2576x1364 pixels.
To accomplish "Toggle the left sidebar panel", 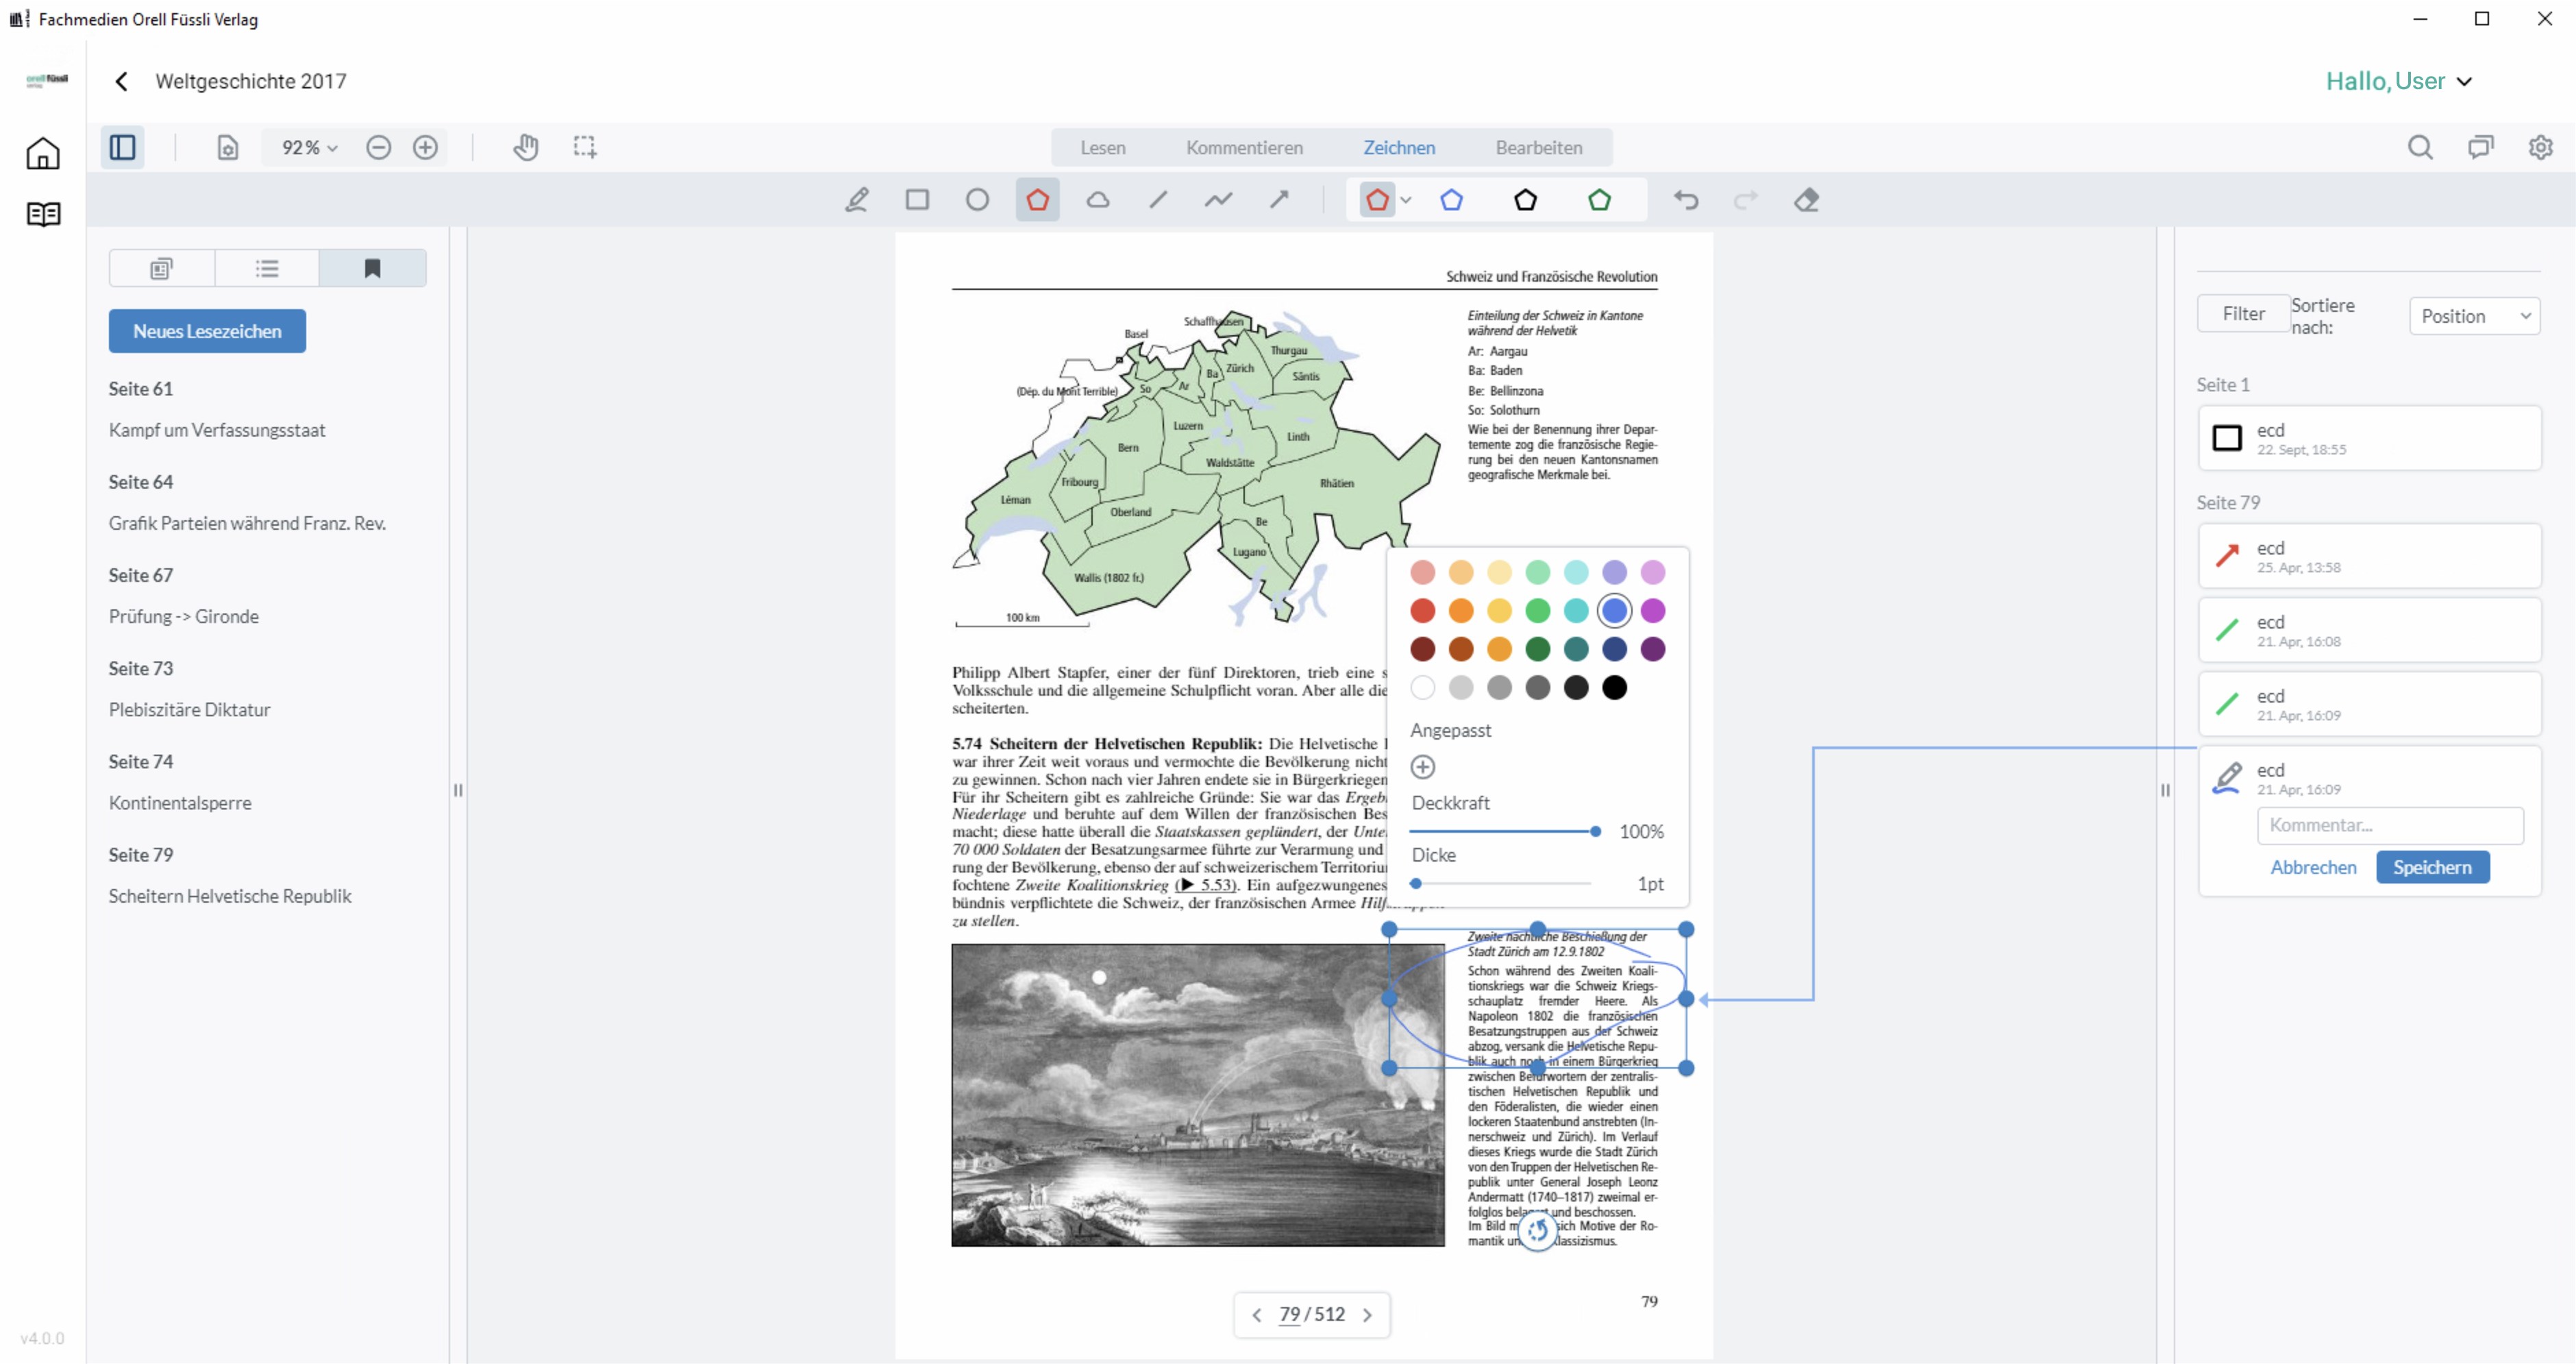I will (123, 147).
